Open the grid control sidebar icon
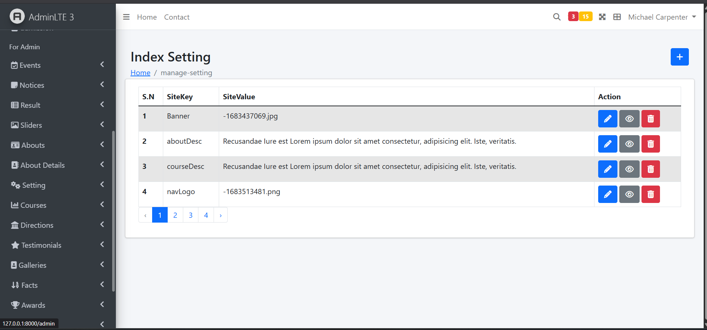This screenshot has width=707, height=330. [617, 17]
